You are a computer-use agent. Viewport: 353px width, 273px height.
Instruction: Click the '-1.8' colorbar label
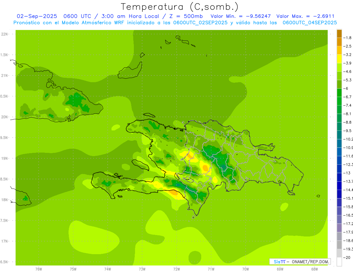click(x=348, y=38)
